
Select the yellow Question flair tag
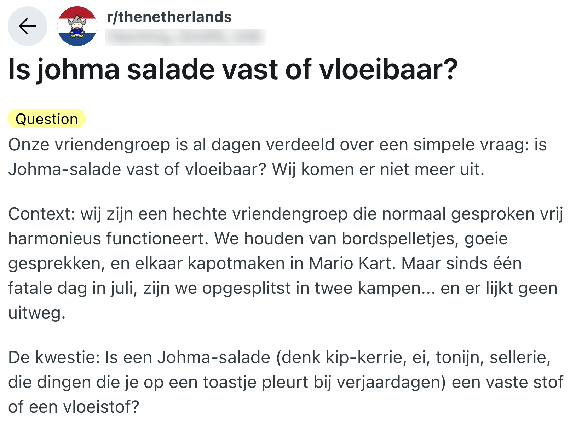[x=47, y=119]
